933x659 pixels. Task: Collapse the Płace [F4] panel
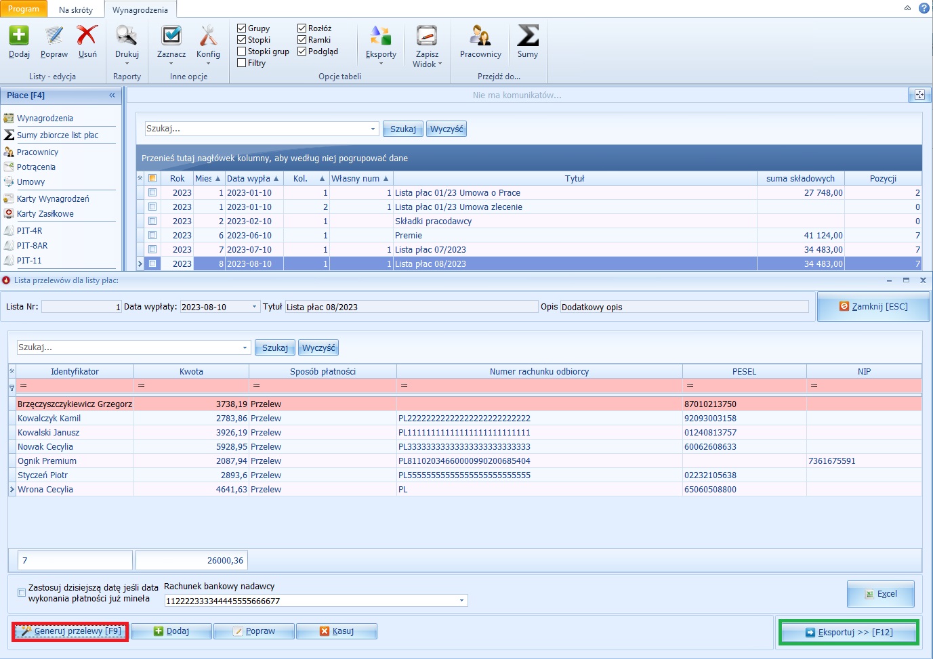(x=112, y=95)
